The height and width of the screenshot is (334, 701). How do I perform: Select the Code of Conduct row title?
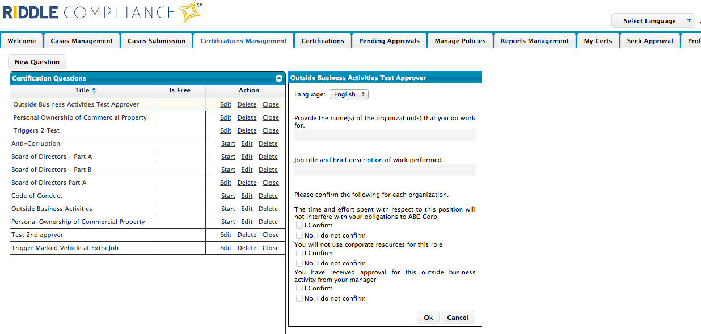(x=37, y=196)
